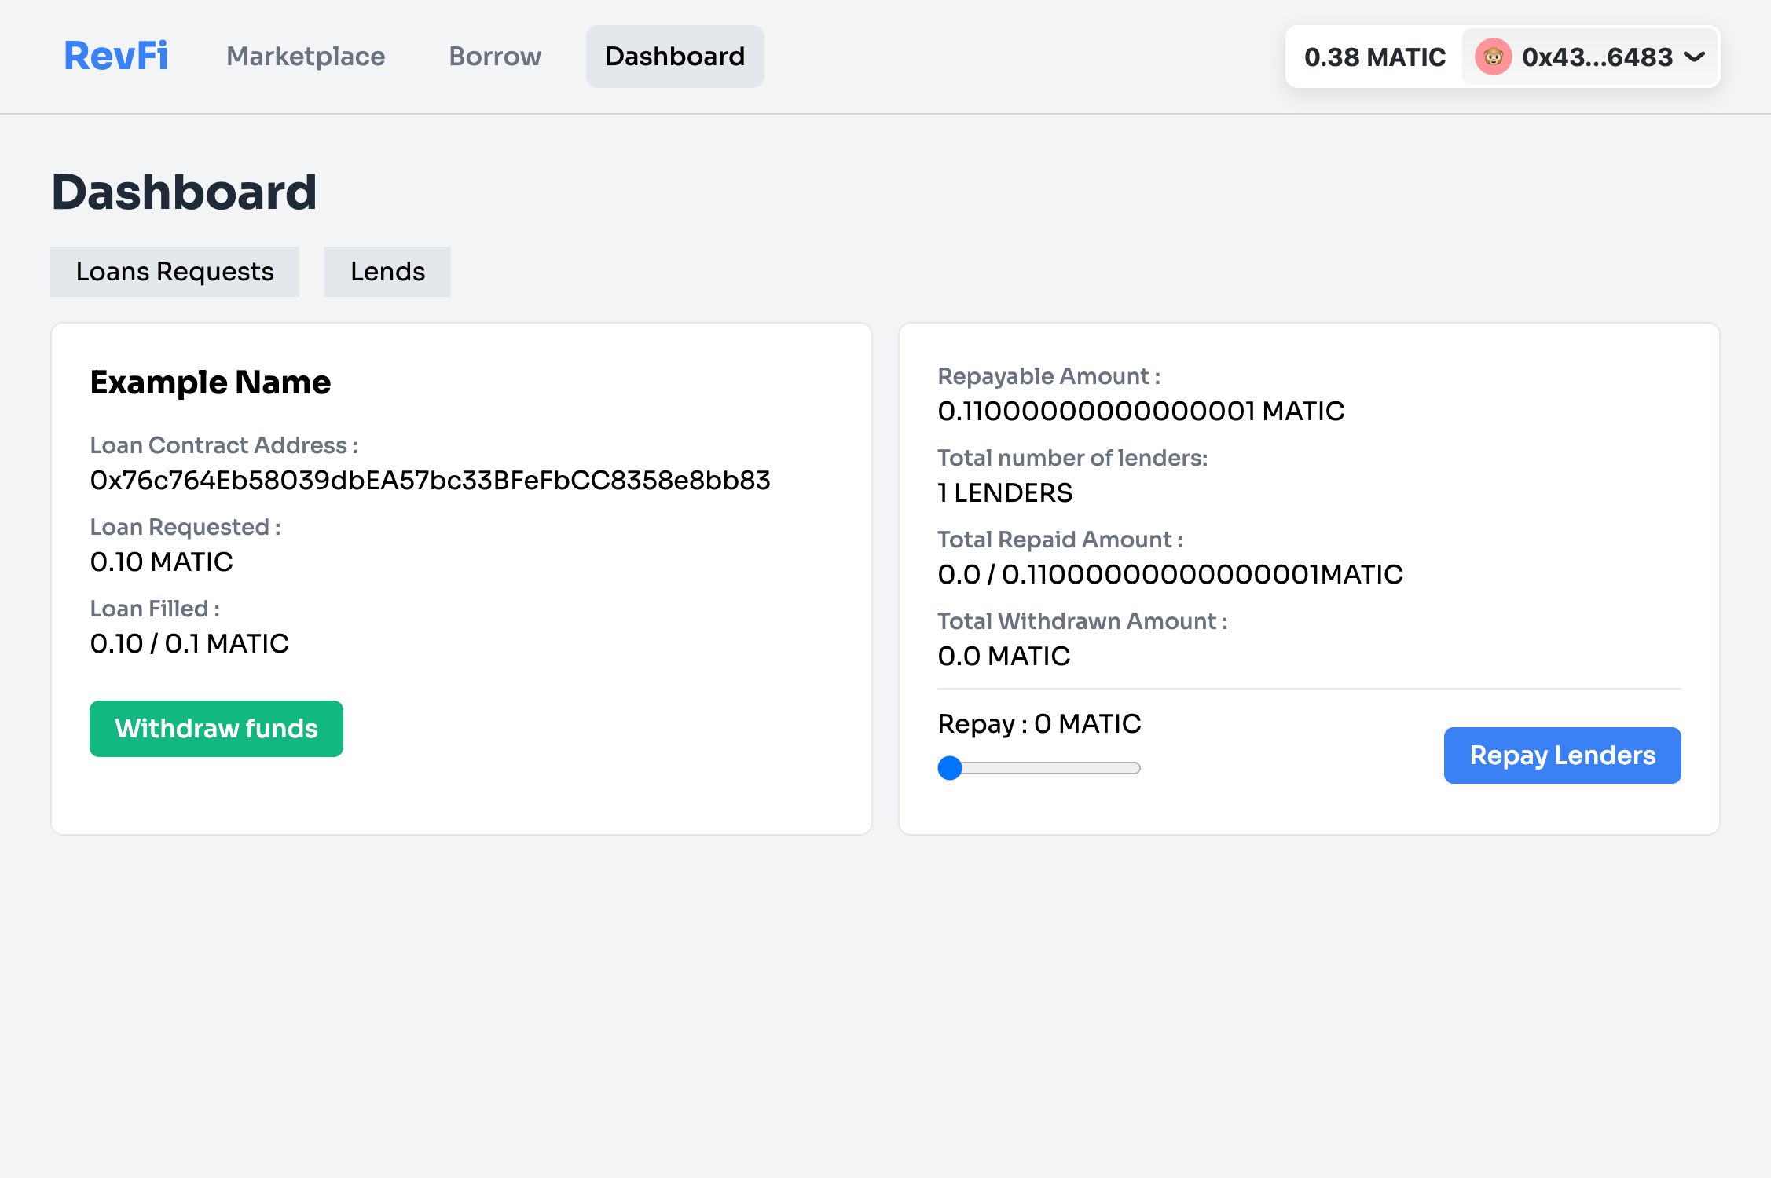Click the green Withdraw funds button
This screenshot has width=1771, height=1178.
(x=215, y=728)
